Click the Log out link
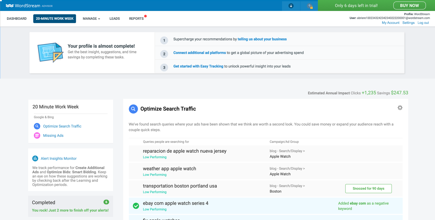Screen dimensions: 435x220 [423, 23]
